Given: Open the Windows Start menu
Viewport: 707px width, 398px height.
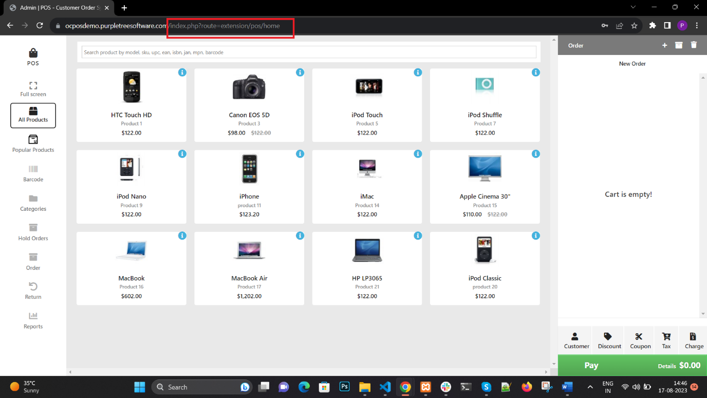Looking at the screenshot, I should [x=139, y=387].
